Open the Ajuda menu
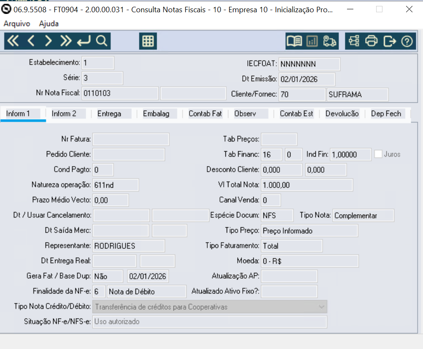Screen dimensions: 423x349 click(49, 24)
